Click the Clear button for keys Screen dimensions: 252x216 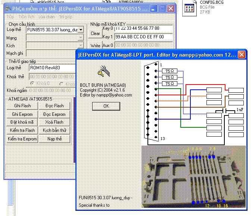pos(95,34)
